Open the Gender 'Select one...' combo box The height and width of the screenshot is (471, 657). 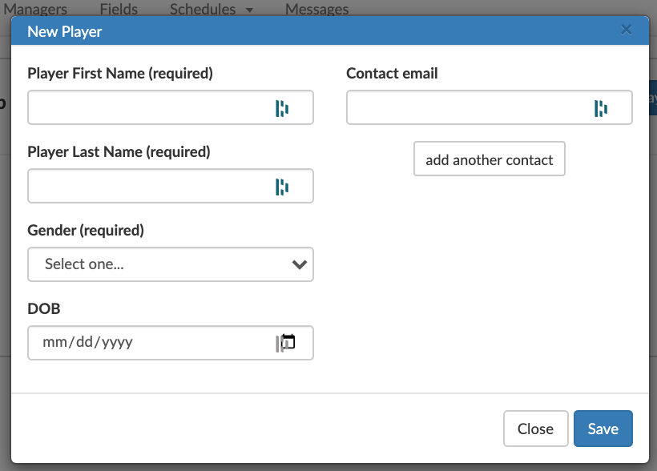point(171,264)
